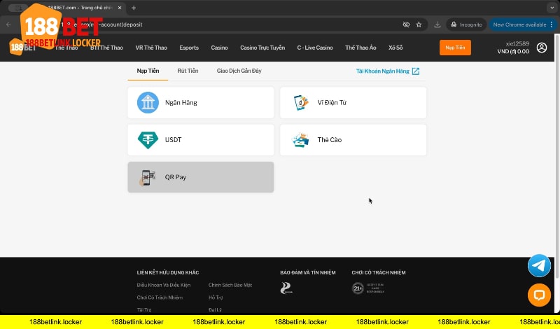Open the user account profile icon
This screenshot has width=560, height=329.
pyautogui.click(x=541, y=48)
